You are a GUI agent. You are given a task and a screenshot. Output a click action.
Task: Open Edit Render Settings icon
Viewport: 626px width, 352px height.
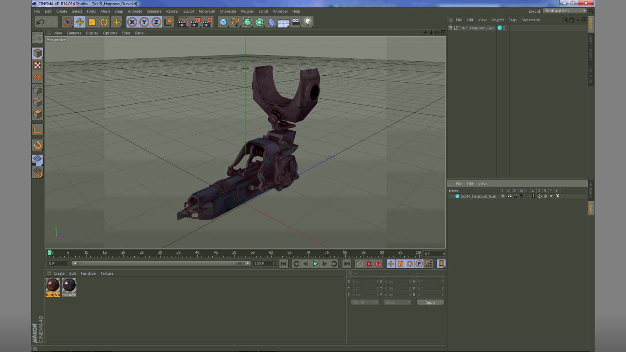point(207,22)
